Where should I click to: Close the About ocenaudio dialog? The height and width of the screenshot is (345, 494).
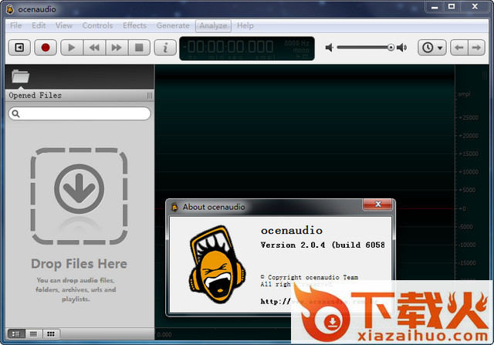tap(377, 205)
